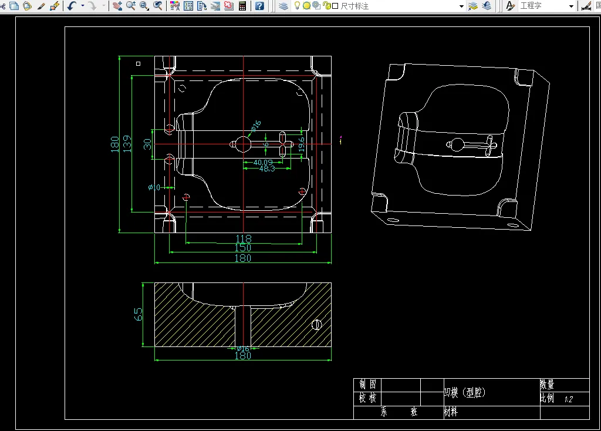This screenshot has width=601, height=431.
Task: Click Make Object's Layer Current icon
Action: (x=473, y=6)
